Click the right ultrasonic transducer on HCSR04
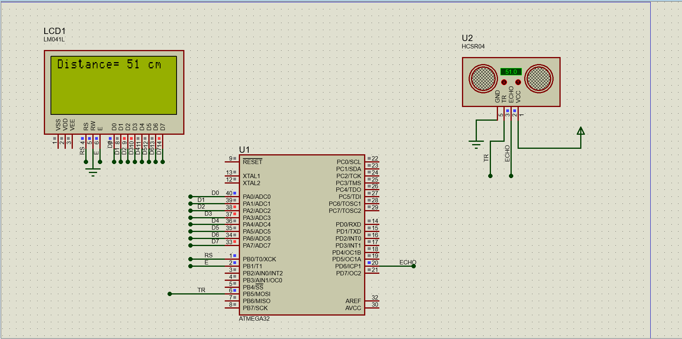The height and width of the screenshot is (339, 682). [x=539, y=79]
